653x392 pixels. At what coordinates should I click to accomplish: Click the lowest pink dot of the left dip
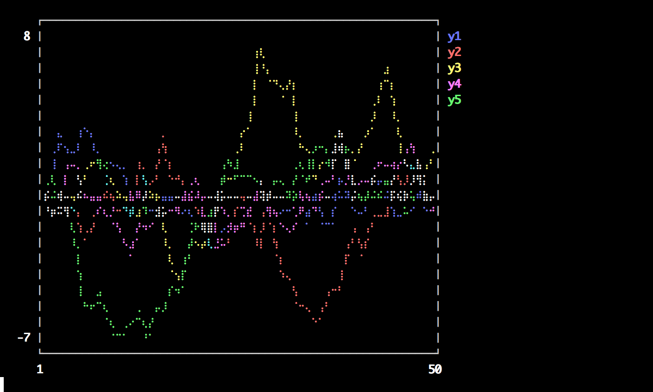(x=130, y=255)
